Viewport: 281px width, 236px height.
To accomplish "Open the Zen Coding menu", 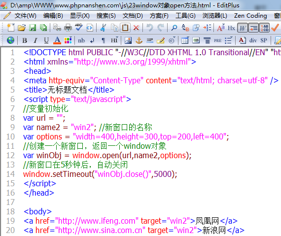I will point(250,16).
